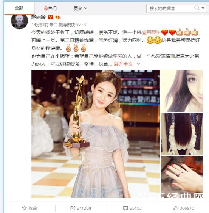Open the 赵丽颖 username link
This screenshot has width=209, height=213.
click(39, 17)
